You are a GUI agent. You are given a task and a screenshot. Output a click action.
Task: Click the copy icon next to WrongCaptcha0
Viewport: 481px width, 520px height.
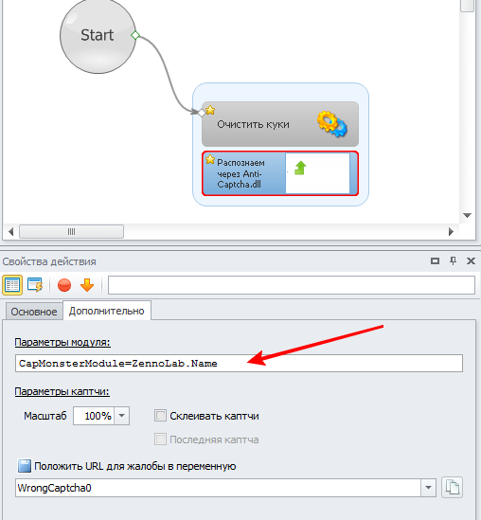coord(453,488)
